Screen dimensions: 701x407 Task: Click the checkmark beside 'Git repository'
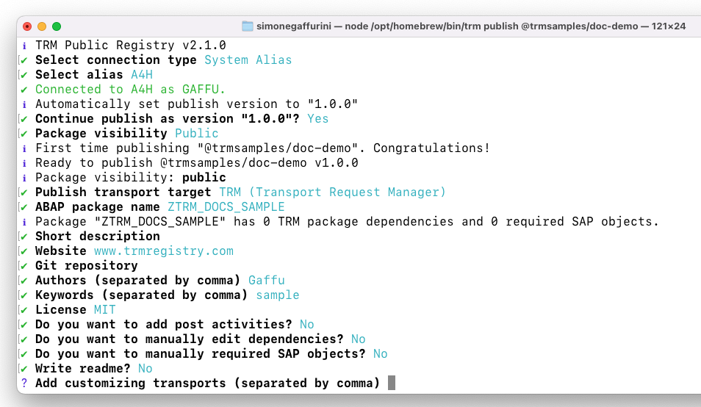tap(24, 266)
